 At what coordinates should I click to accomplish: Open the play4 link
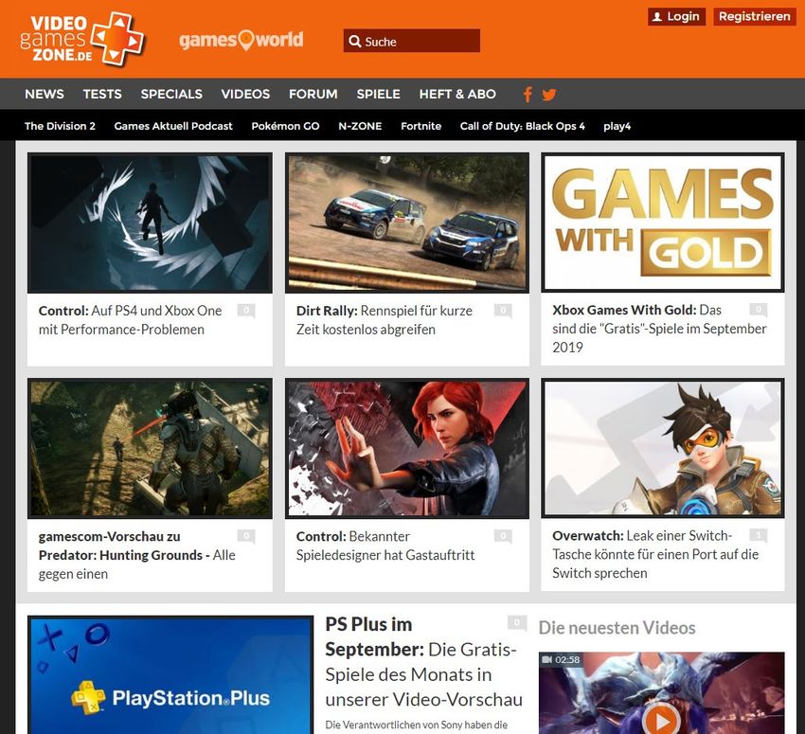coord(617,126)
